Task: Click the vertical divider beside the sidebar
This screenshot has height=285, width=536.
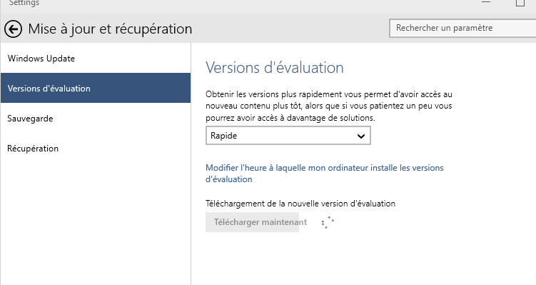Action: click(191, 164)
